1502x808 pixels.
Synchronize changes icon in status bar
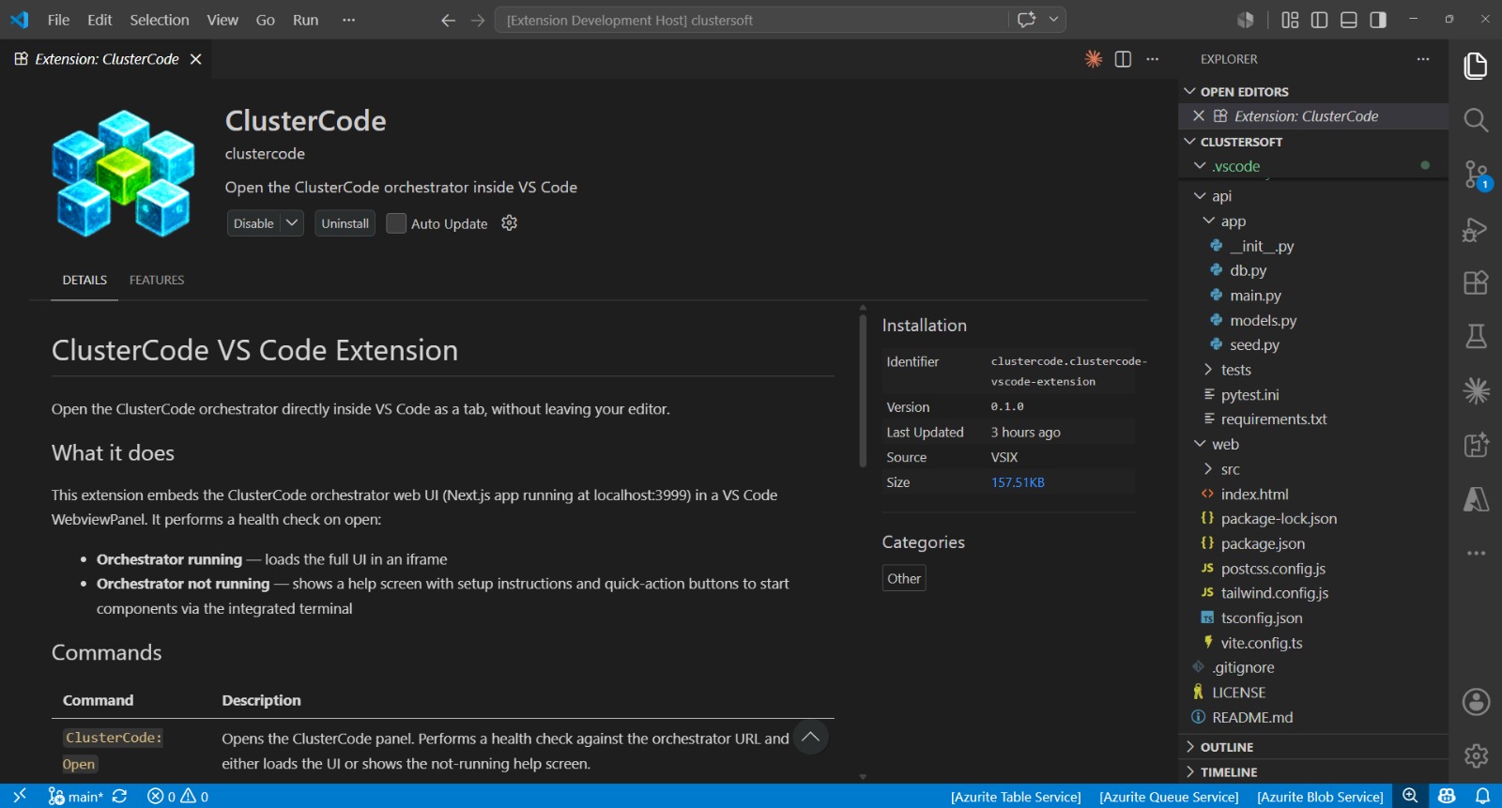tap(119, 796)
